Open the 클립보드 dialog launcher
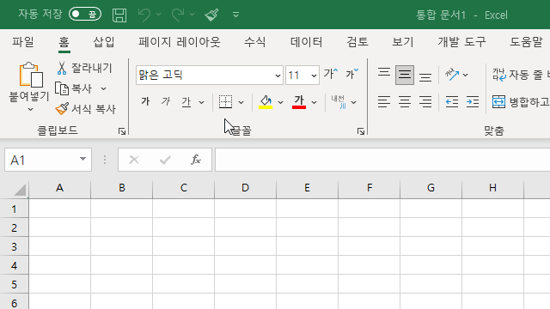 point(122,131)
